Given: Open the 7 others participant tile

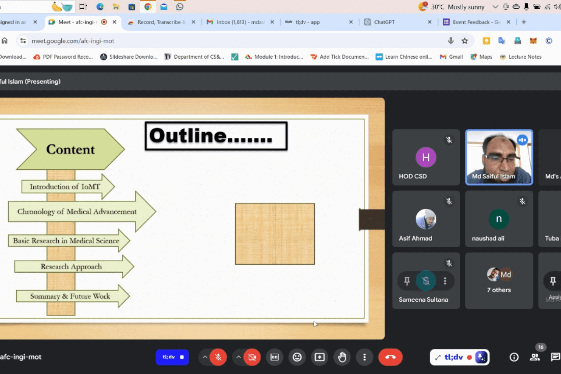Looking at the screenshot, I should click(x=499, y=281).
